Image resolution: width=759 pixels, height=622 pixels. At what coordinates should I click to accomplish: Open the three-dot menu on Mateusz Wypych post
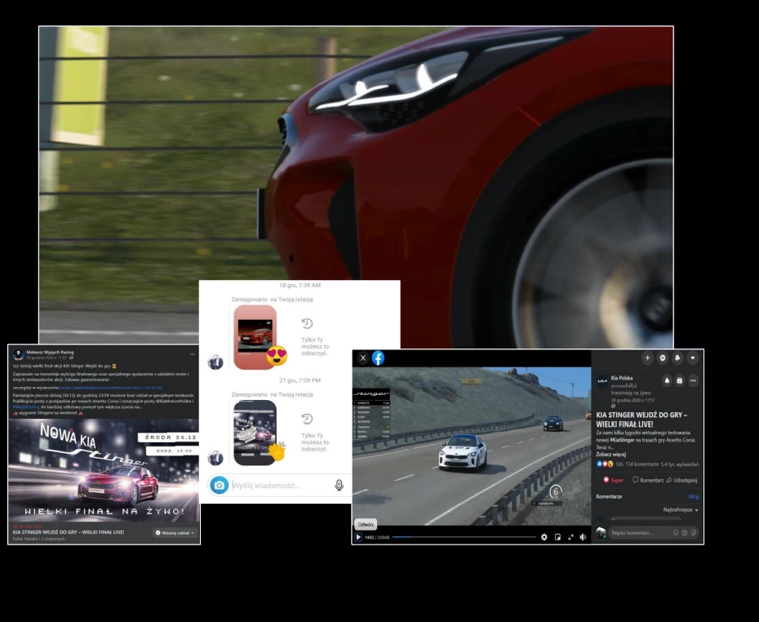point(193,353)
